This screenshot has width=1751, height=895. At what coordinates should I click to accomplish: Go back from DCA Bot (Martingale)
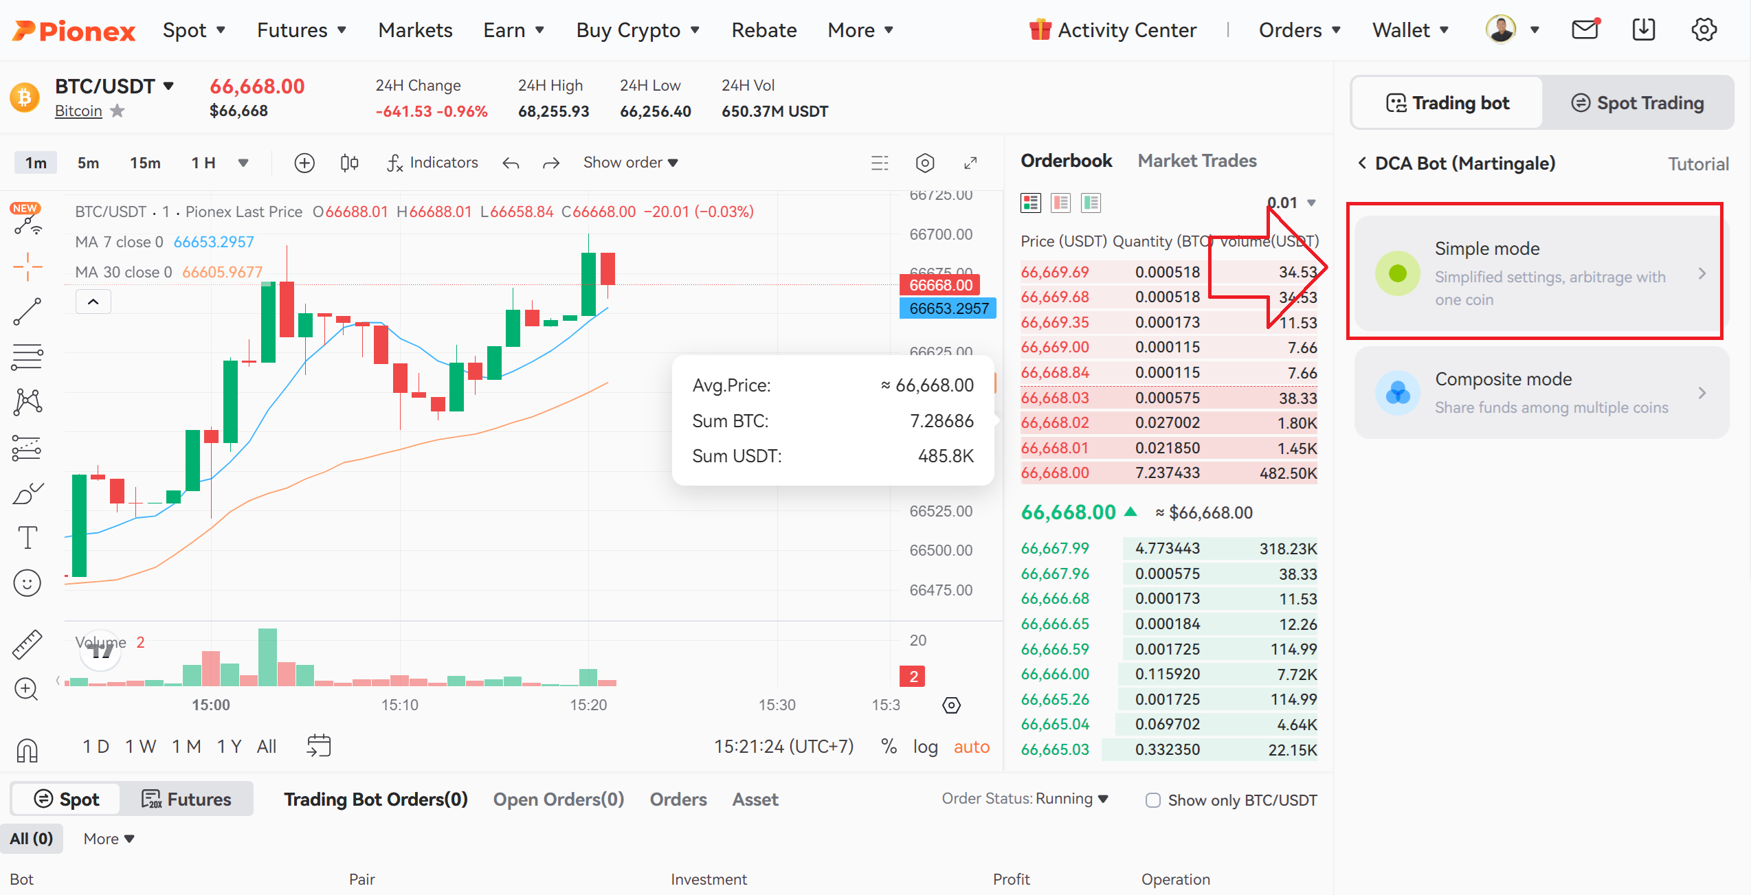1362,163
